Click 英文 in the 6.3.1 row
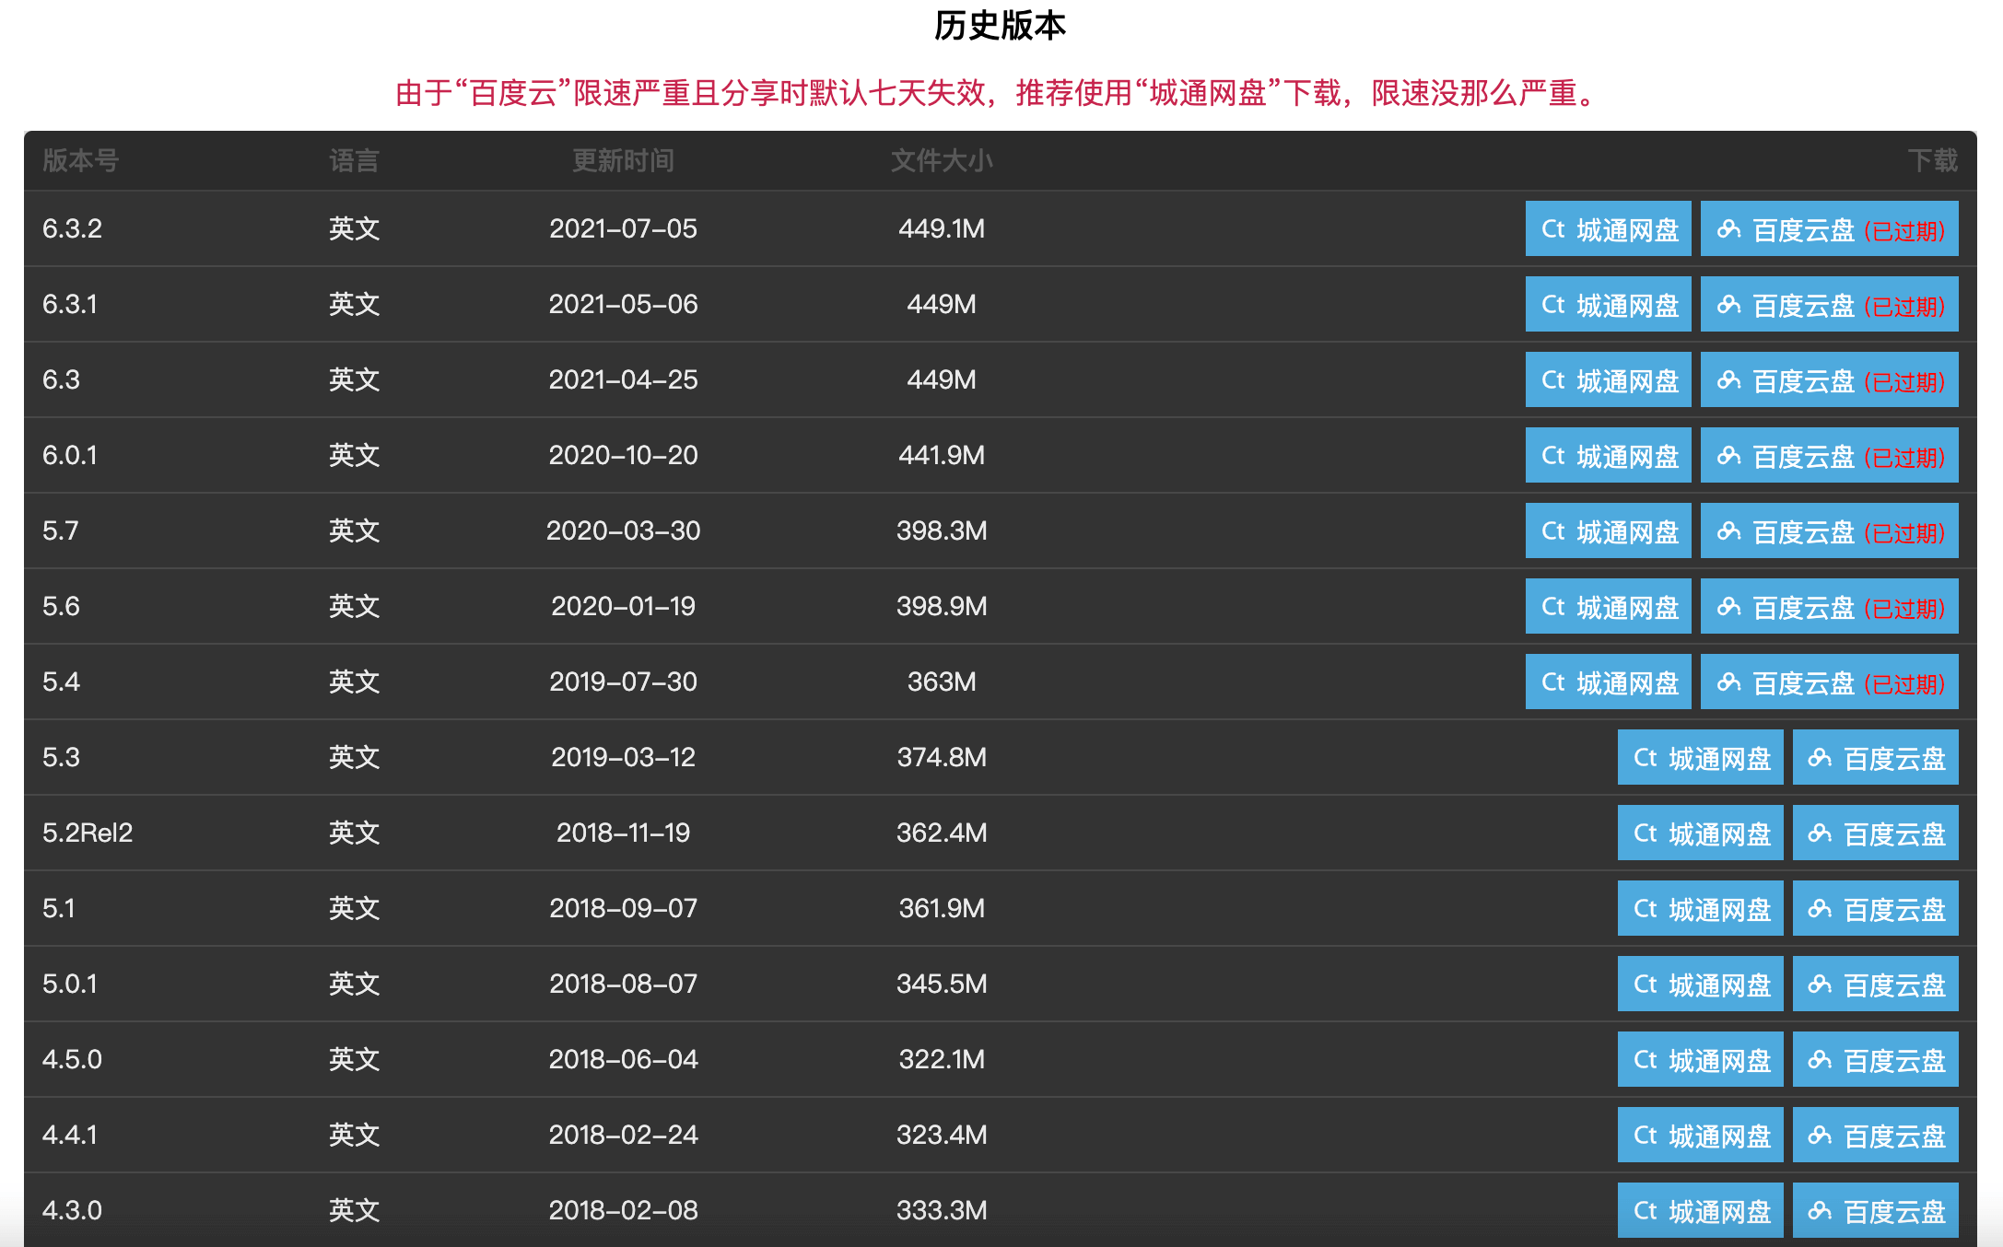Screen dimensions: 2003x1247 pos(354,304)
